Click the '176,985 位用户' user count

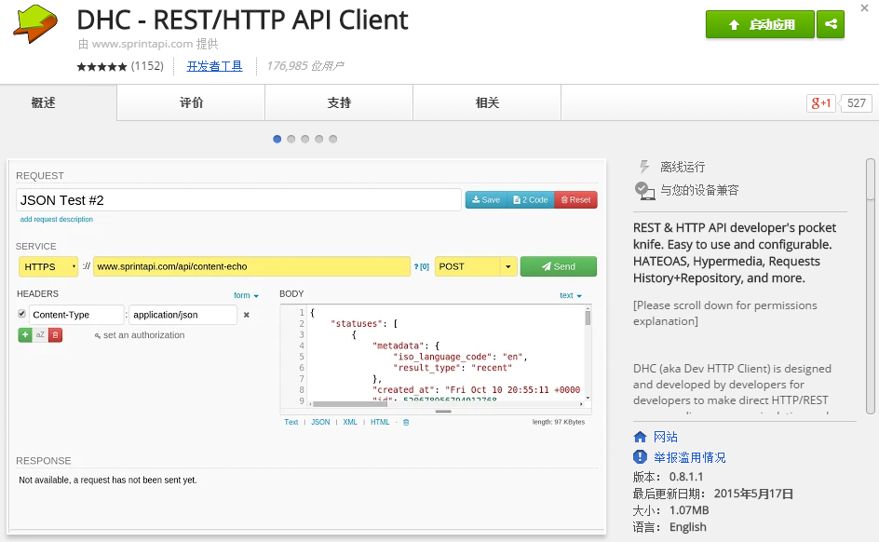point(305,66)
